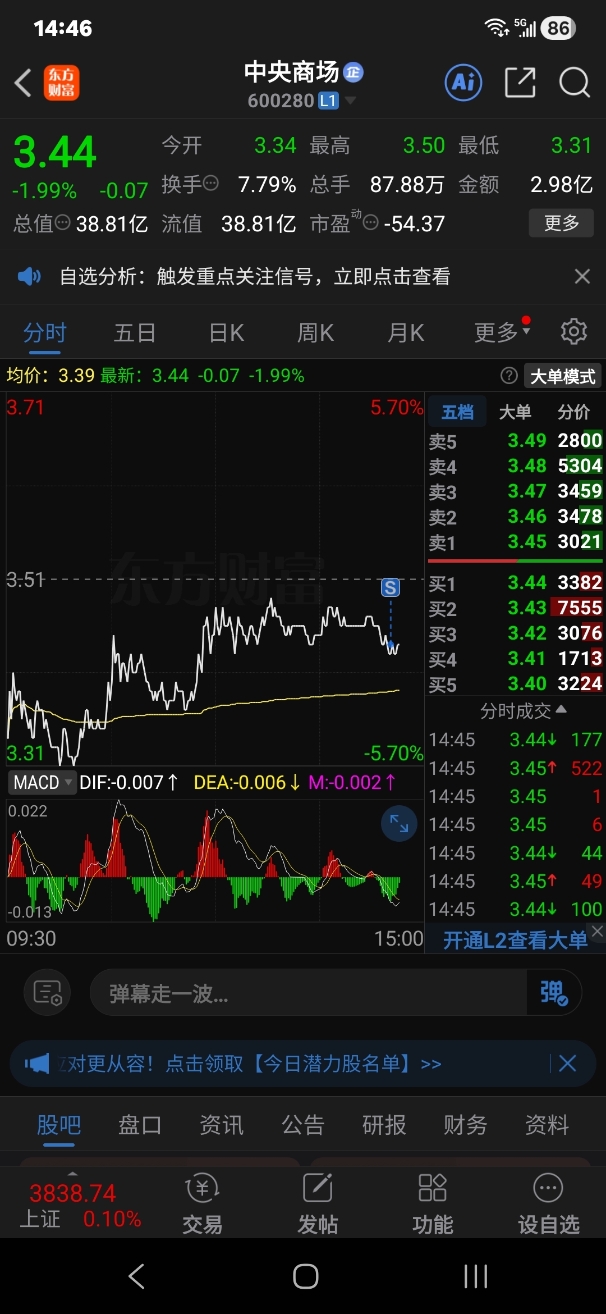Open the search magnifier icon
Screen dimensions: 606x1314
point(575,83)
